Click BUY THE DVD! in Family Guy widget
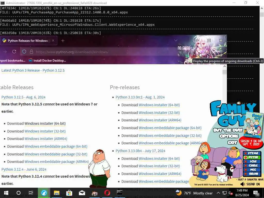The height and width of the screenshot is (198, 264). pos(228,130)
